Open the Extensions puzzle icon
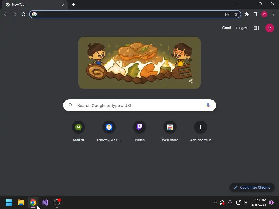 pyautogui.click(x=247, y=14)
